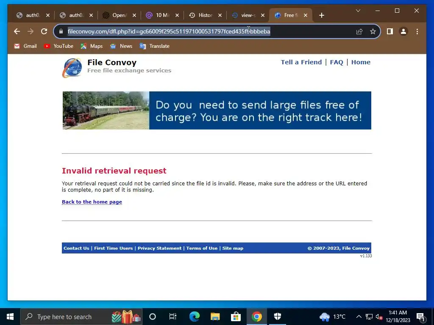Switch to the 10 Min tab

coord(159,15)
